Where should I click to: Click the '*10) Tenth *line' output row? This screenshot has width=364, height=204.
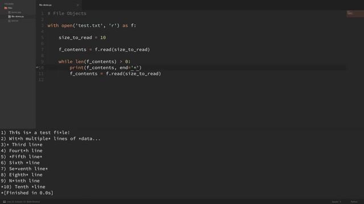pos(23,186)
